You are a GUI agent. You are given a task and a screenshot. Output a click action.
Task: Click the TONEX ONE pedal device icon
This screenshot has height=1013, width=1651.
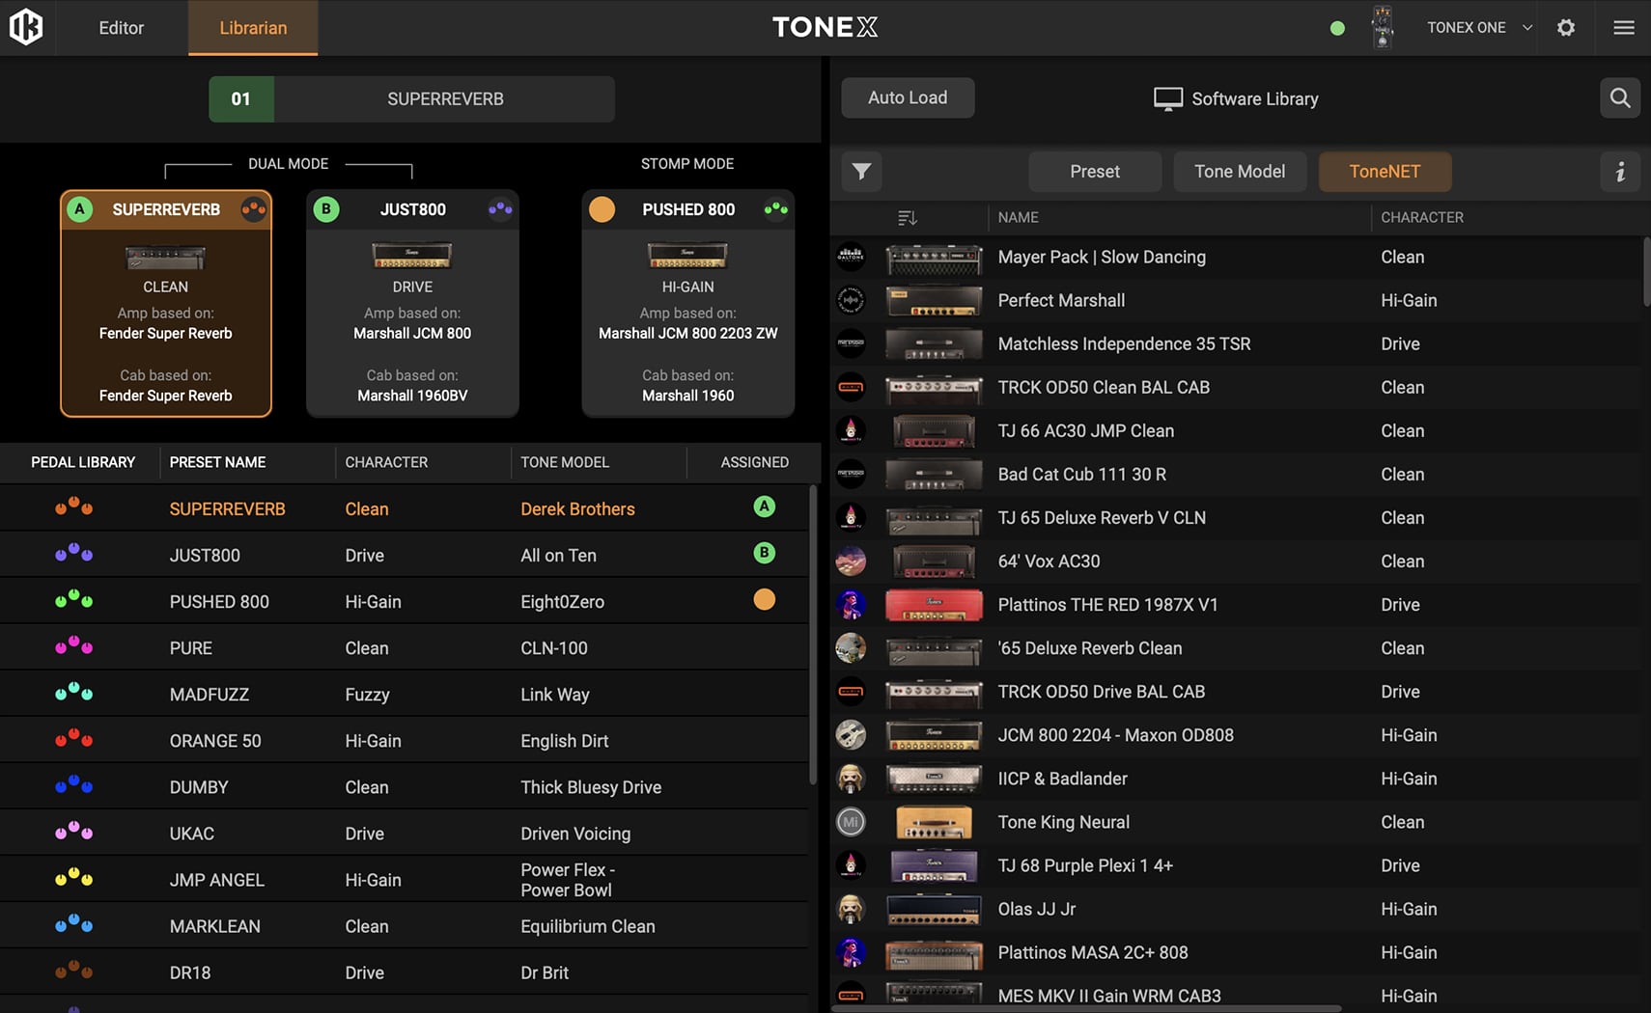pyautogui.click(x=1382, y=27)
